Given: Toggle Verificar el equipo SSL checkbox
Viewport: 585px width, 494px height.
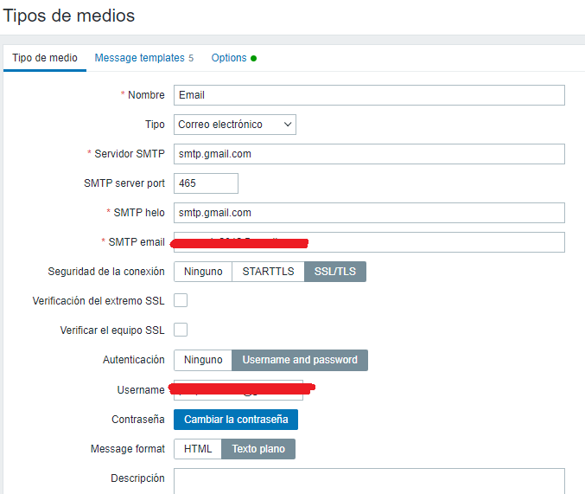Looking at the screenshot, I should point(181,330).
